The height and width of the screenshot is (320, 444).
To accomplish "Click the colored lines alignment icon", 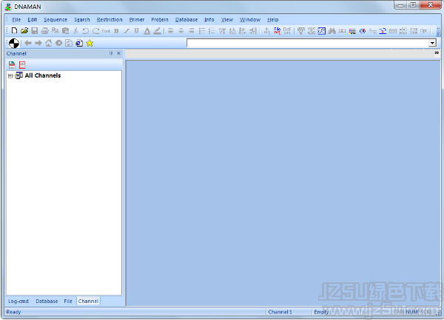I will tap(352, 31).
